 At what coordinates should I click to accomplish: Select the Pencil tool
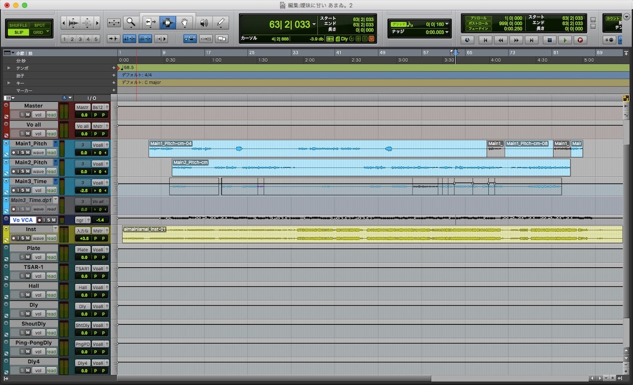click(221, 22)
